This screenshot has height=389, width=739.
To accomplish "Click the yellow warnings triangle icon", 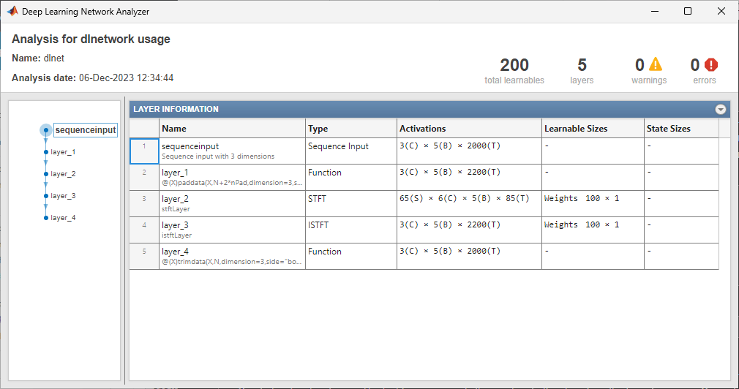I will click(656, 64).
